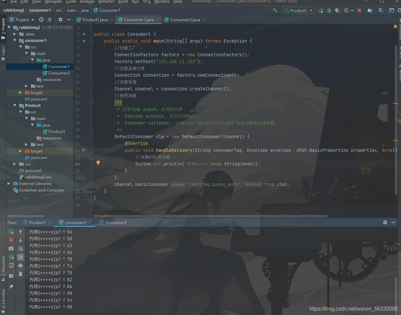Stop process with red square in top toolbar
The width and height of the screenshot is (401, 315).
(x=359, y=10)
